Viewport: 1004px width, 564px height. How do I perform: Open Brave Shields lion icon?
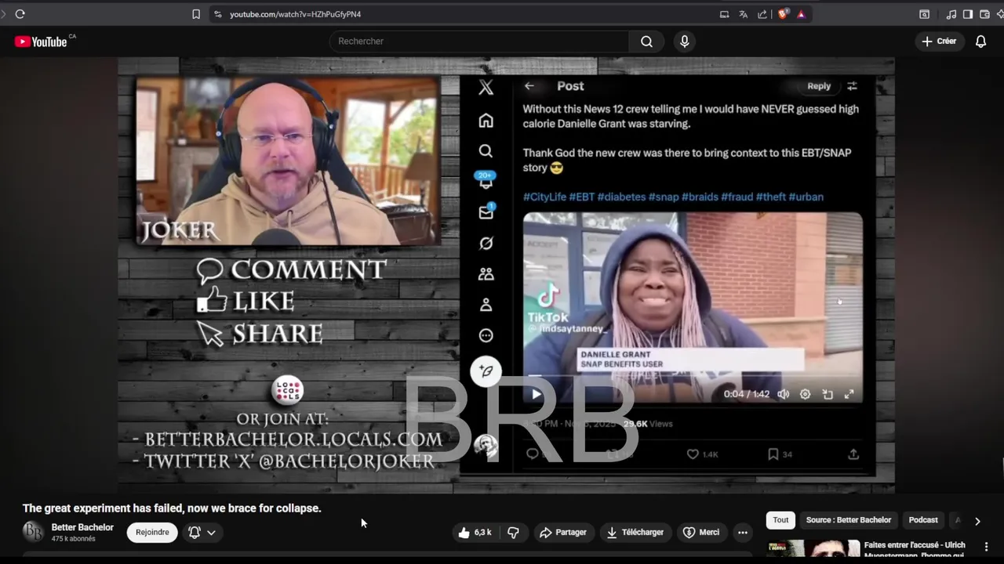(782, 14)
